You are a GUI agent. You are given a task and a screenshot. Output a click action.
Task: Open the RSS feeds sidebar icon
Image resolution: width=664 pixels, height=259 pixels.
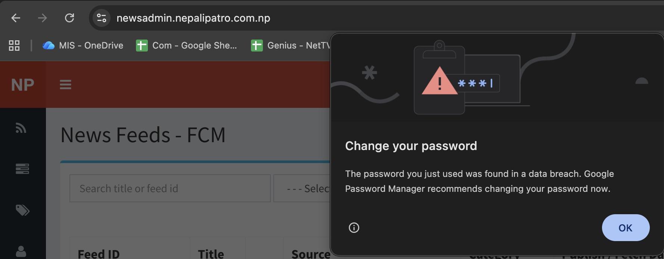[21, 128]
